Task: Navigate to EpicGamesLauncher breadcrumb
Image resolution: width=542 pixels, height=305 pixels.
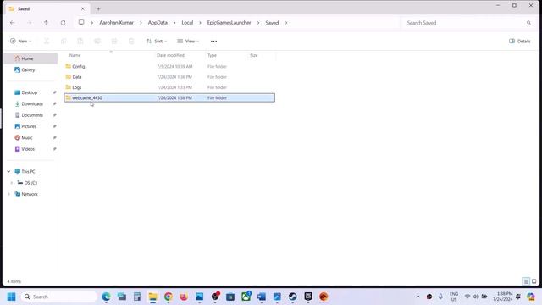Action: coord(229,23)
